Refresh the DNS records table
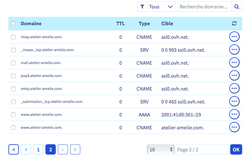Viewport: 248px width, 163px height. 234,23
